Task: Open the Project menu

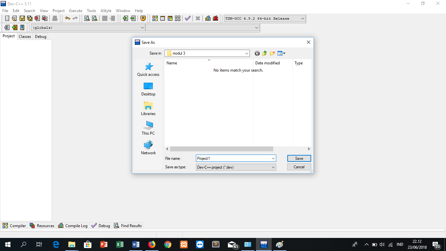Action: point(59,11)
